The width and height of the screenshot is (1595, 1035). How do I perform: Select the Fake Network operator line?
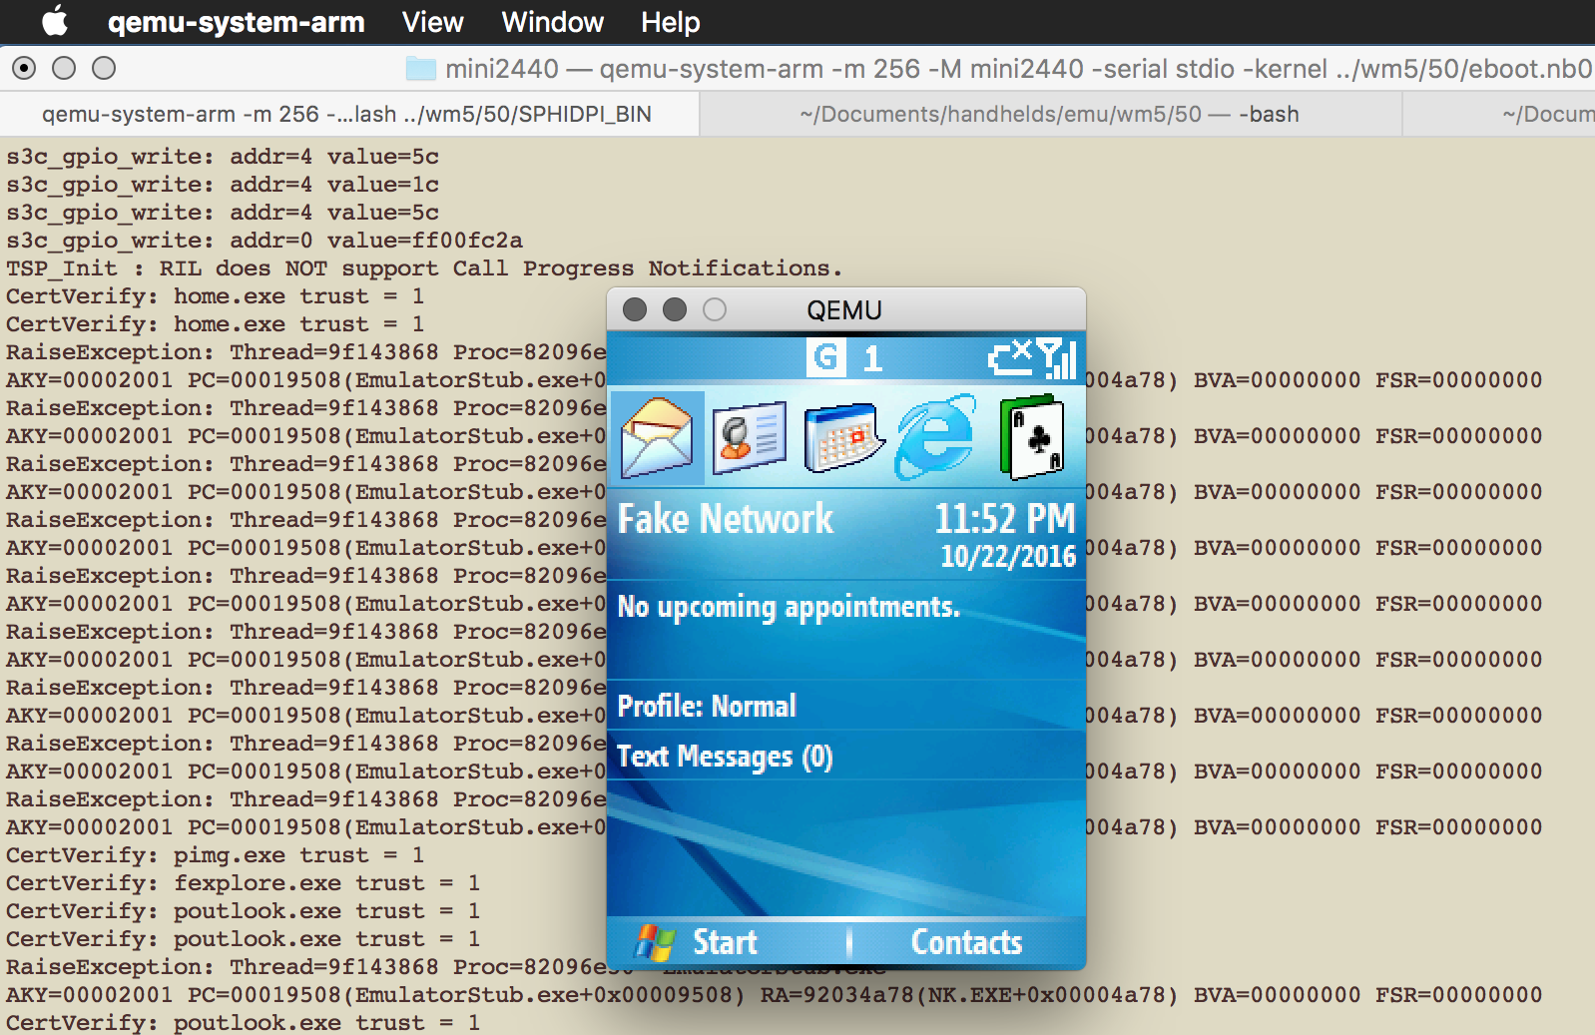726,519
